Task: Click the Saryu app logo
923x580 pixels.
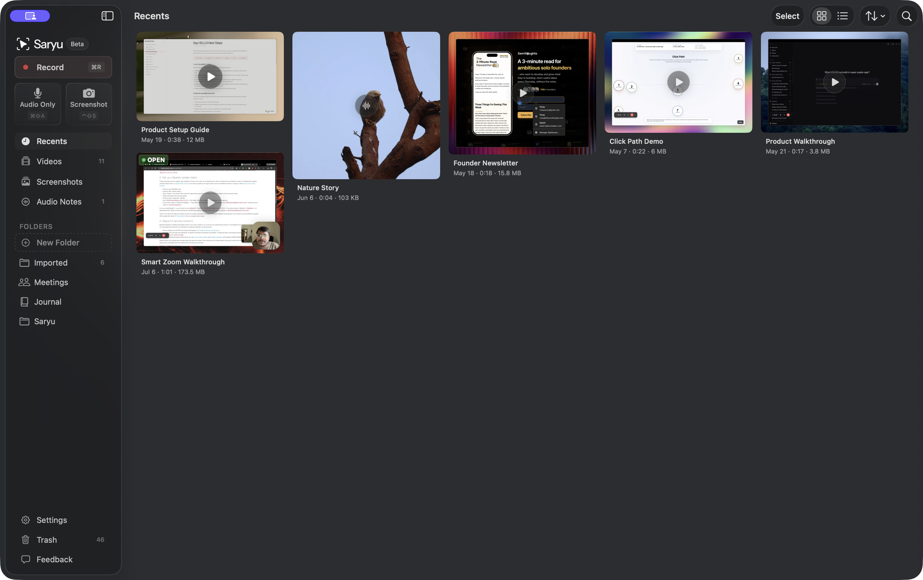Action: coord(39,44)
